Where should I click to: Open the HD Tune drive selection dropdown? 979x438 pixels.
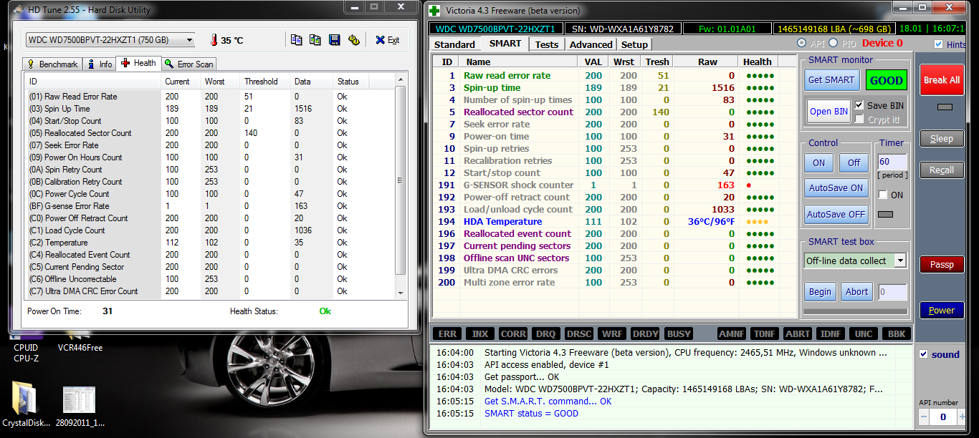110,40
